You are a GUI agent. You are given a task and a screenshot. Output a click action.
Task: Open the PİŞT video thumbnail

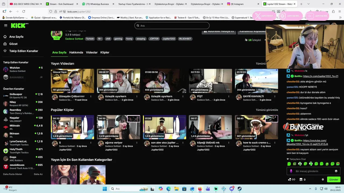pyautogui.click(x=210, y=81)
